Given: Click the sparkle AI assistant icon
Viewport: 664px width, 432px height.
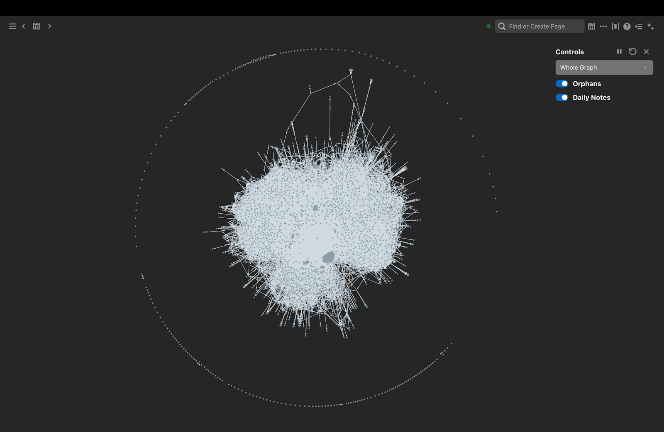Looking at the screenshot, I should click(650, 26).
